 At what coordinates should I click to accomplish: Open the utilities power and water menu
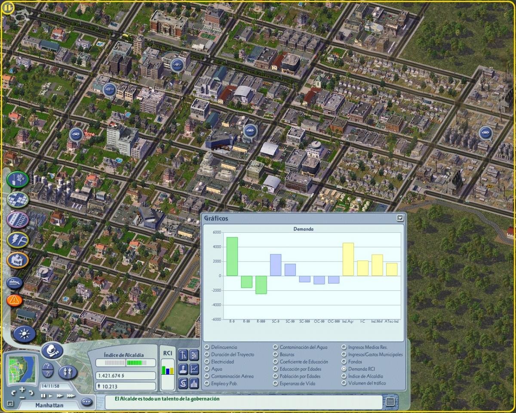tap(18, 240)
